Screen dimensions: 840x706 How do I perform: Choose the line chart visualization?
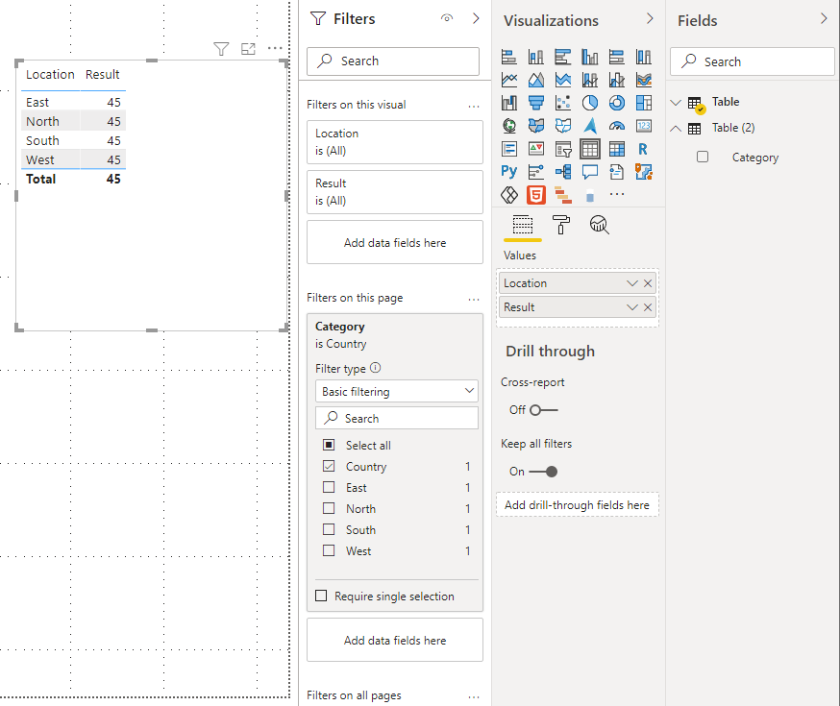point(509,80)
